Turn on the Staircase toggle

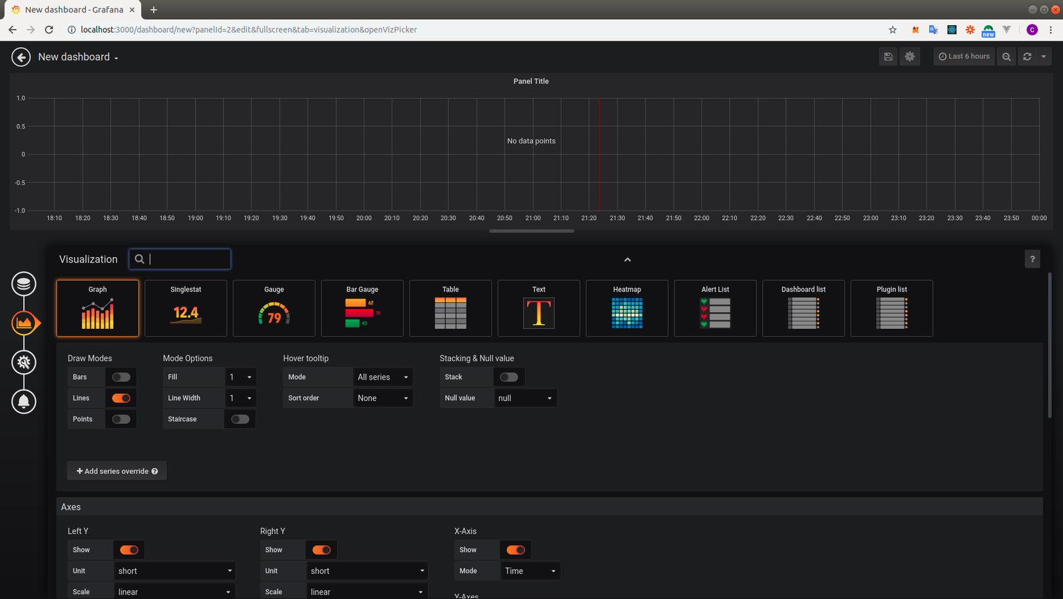point(240,419)
